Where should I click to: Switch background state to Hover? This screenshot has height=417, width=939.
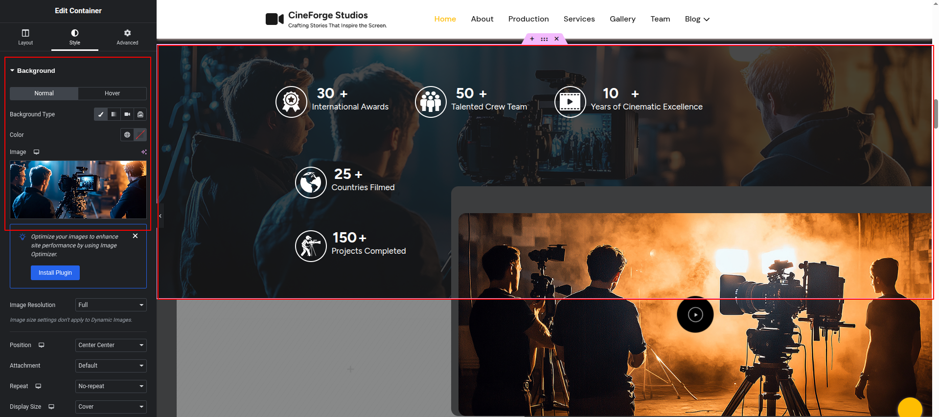click(x=112, y=93)
